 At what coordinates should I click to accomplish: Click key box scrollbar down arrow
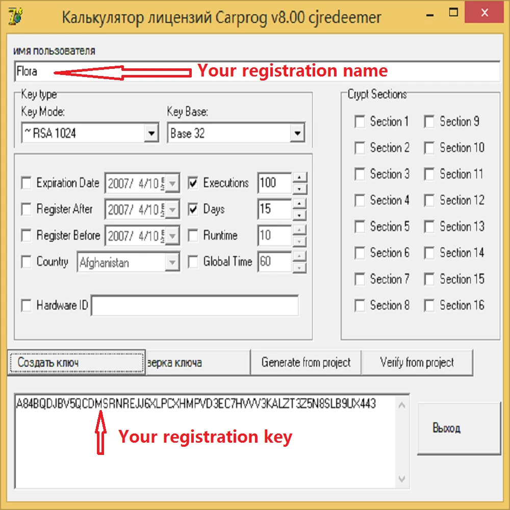coord(402,479)
